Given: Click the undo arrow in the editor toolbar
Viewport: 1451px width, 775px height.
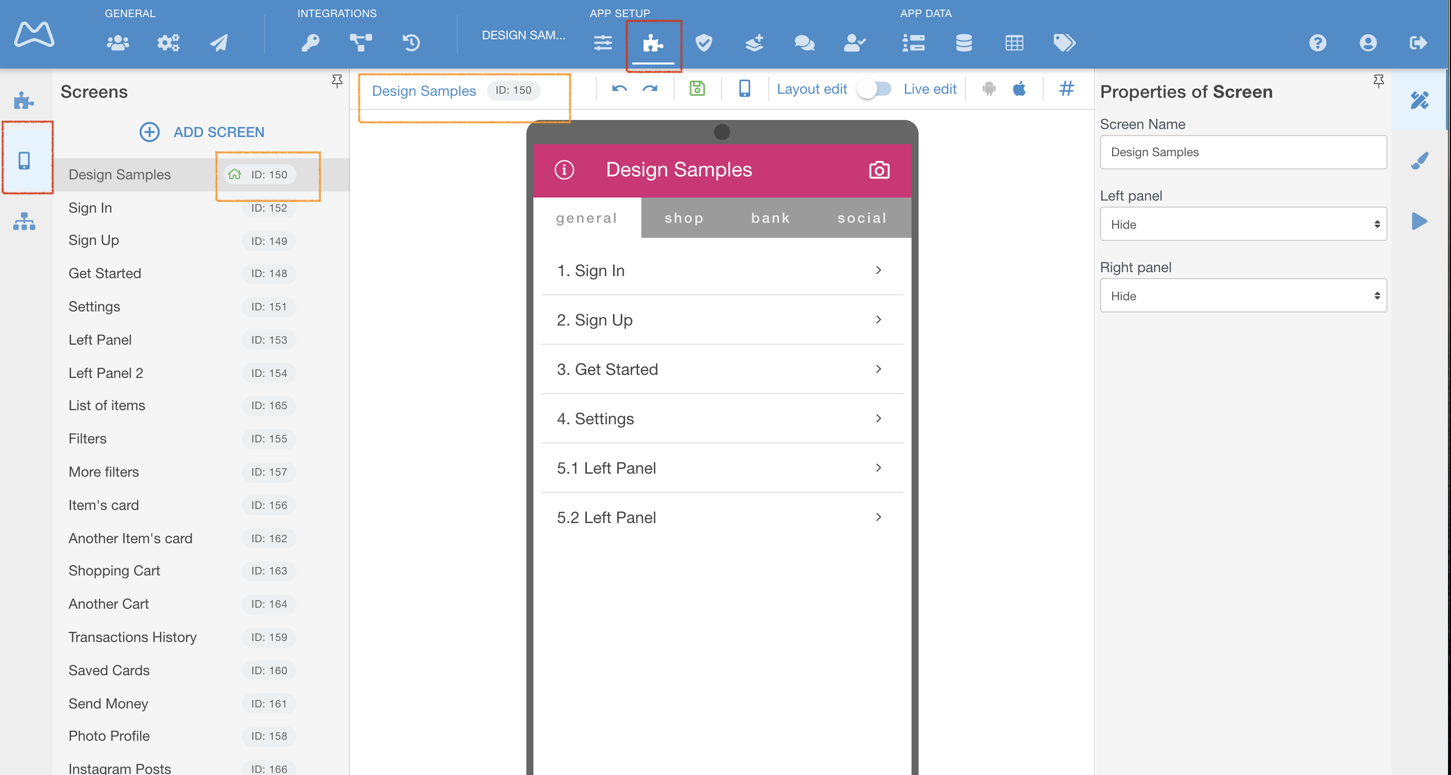Looking at the screenshot, I should [x=620, y=89].
